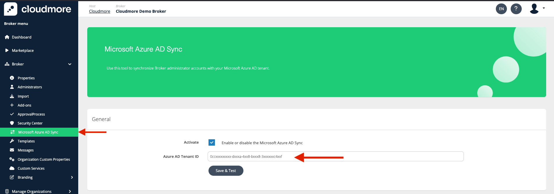Click the Import download icon

(12, 96)
